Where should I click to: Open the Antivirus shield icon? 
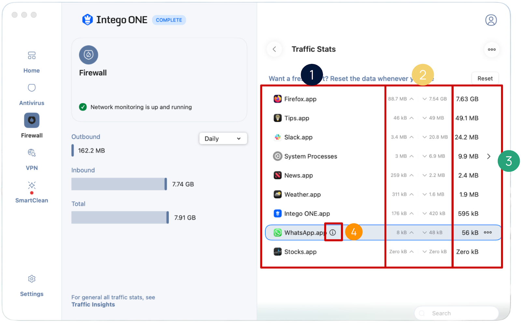32,88
